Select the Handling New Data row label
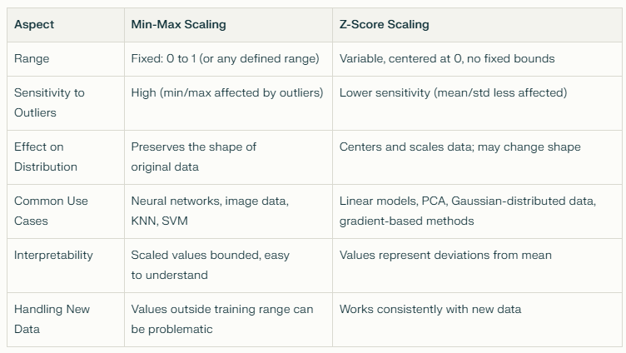626x353 pixels. [52, 319]
